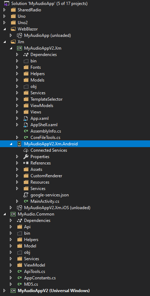Click the C# file icon for MainActivity.cs

click(x=26, y=201)
